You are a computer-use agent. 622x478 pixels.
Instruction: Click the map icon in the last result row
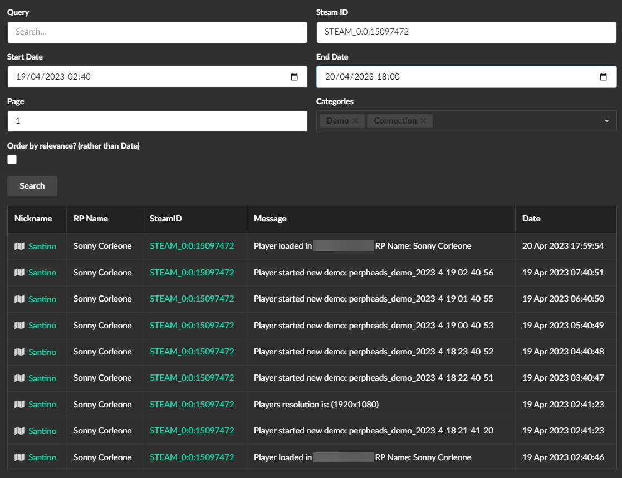(19, 457)
